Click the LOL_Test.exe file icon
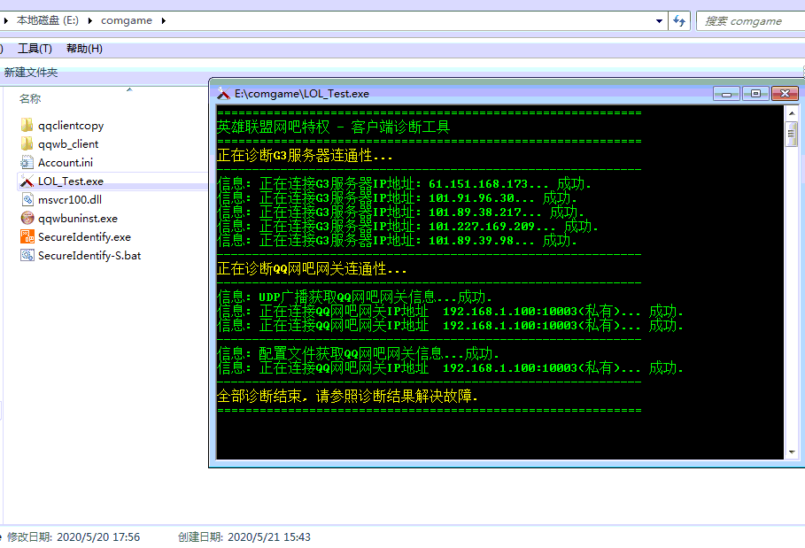Viewport: 805px width, 548px height. click(x=27, y=181)
